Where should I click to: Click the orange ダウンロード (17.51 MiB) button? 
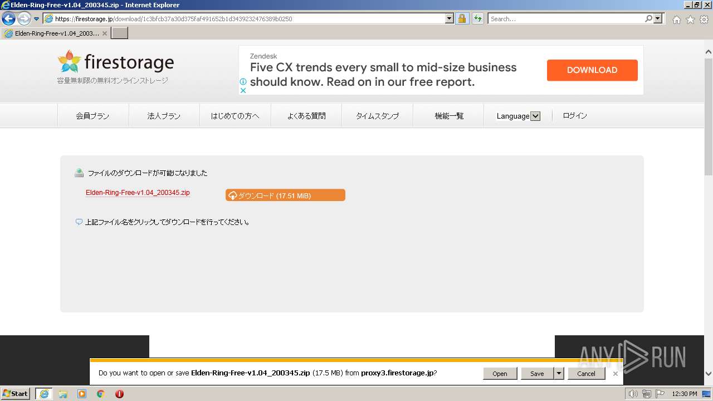(x=285, y=195)
